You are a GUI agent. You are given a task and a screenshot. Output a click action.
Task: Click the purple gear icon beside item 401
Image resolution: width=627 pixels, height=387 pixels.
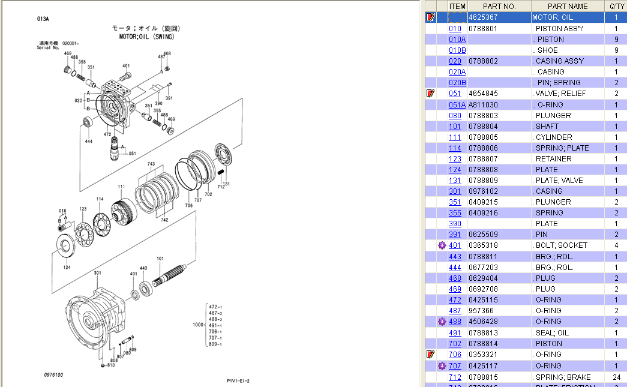coord(442,245)
